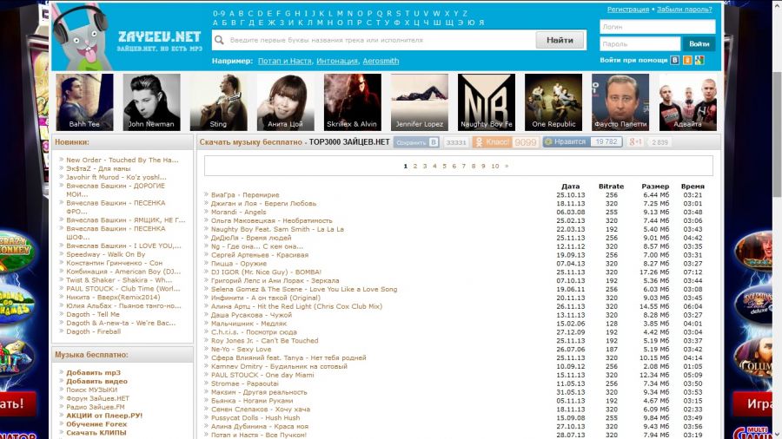Sign in with the Odnoklassniki icon
782x439 pixels.
pyautogui.click(x=688, y=60)
